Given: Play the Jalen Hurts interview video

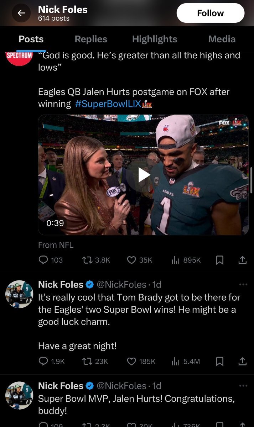Looking at the screenshot, I should pyautogui.click(x=144, y=175).
